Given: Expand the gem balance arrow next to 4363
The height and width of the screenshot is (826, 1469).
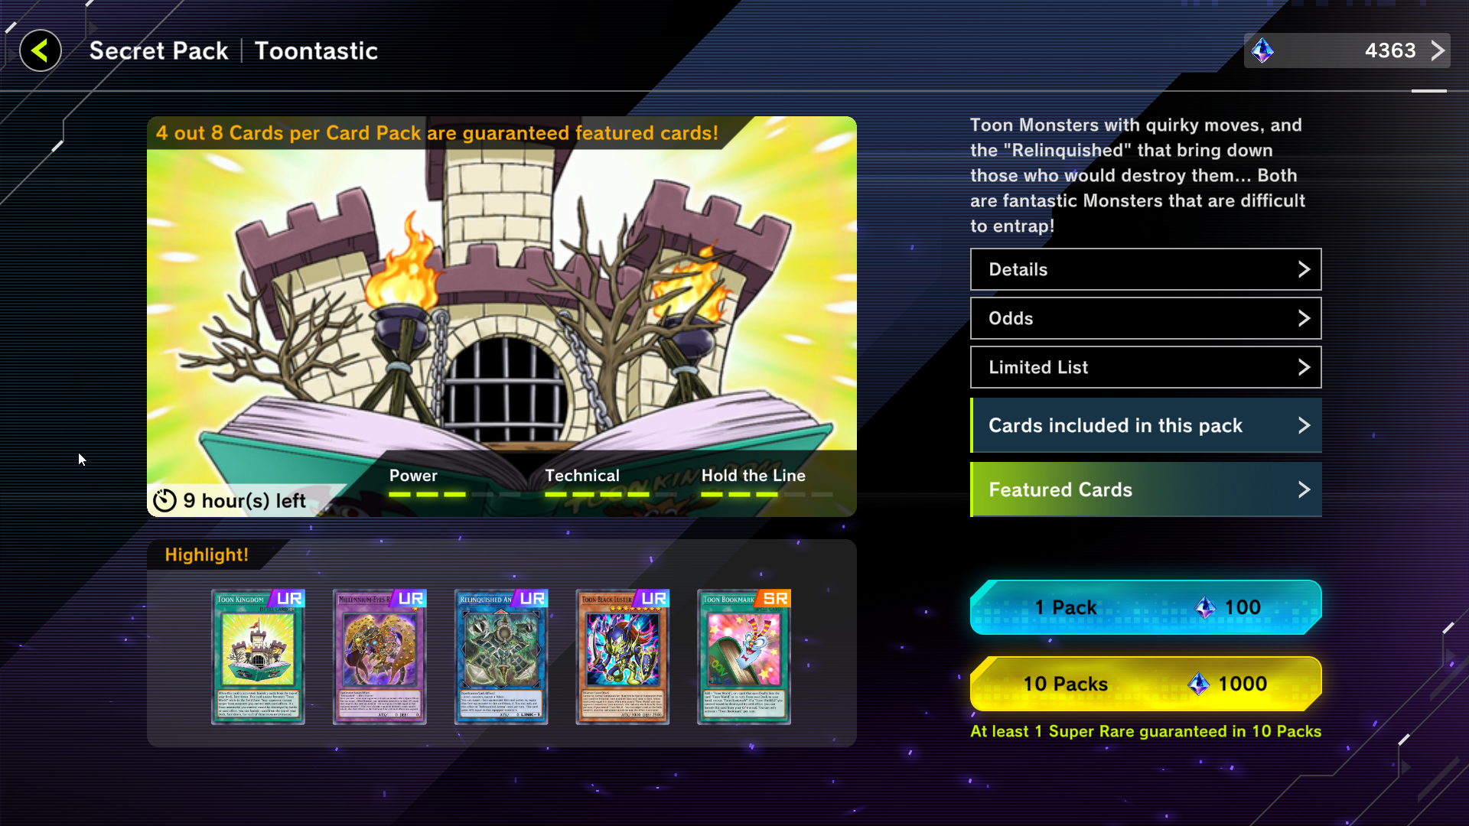Looking at the screenshot, I should pos(1438,50).
